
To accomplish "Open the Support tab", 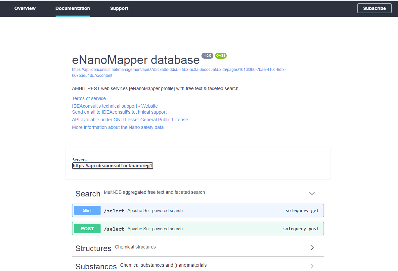I will pyautogui.click(x=119, y=8).
